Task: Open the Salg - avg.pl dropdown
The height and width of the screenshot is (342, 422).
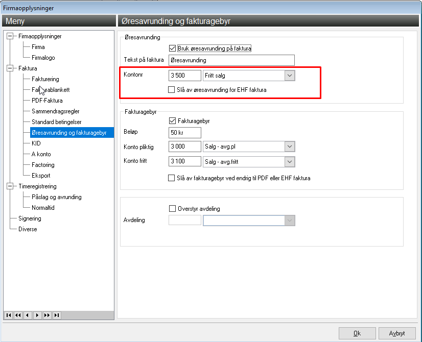Action: tap(290, 146)
